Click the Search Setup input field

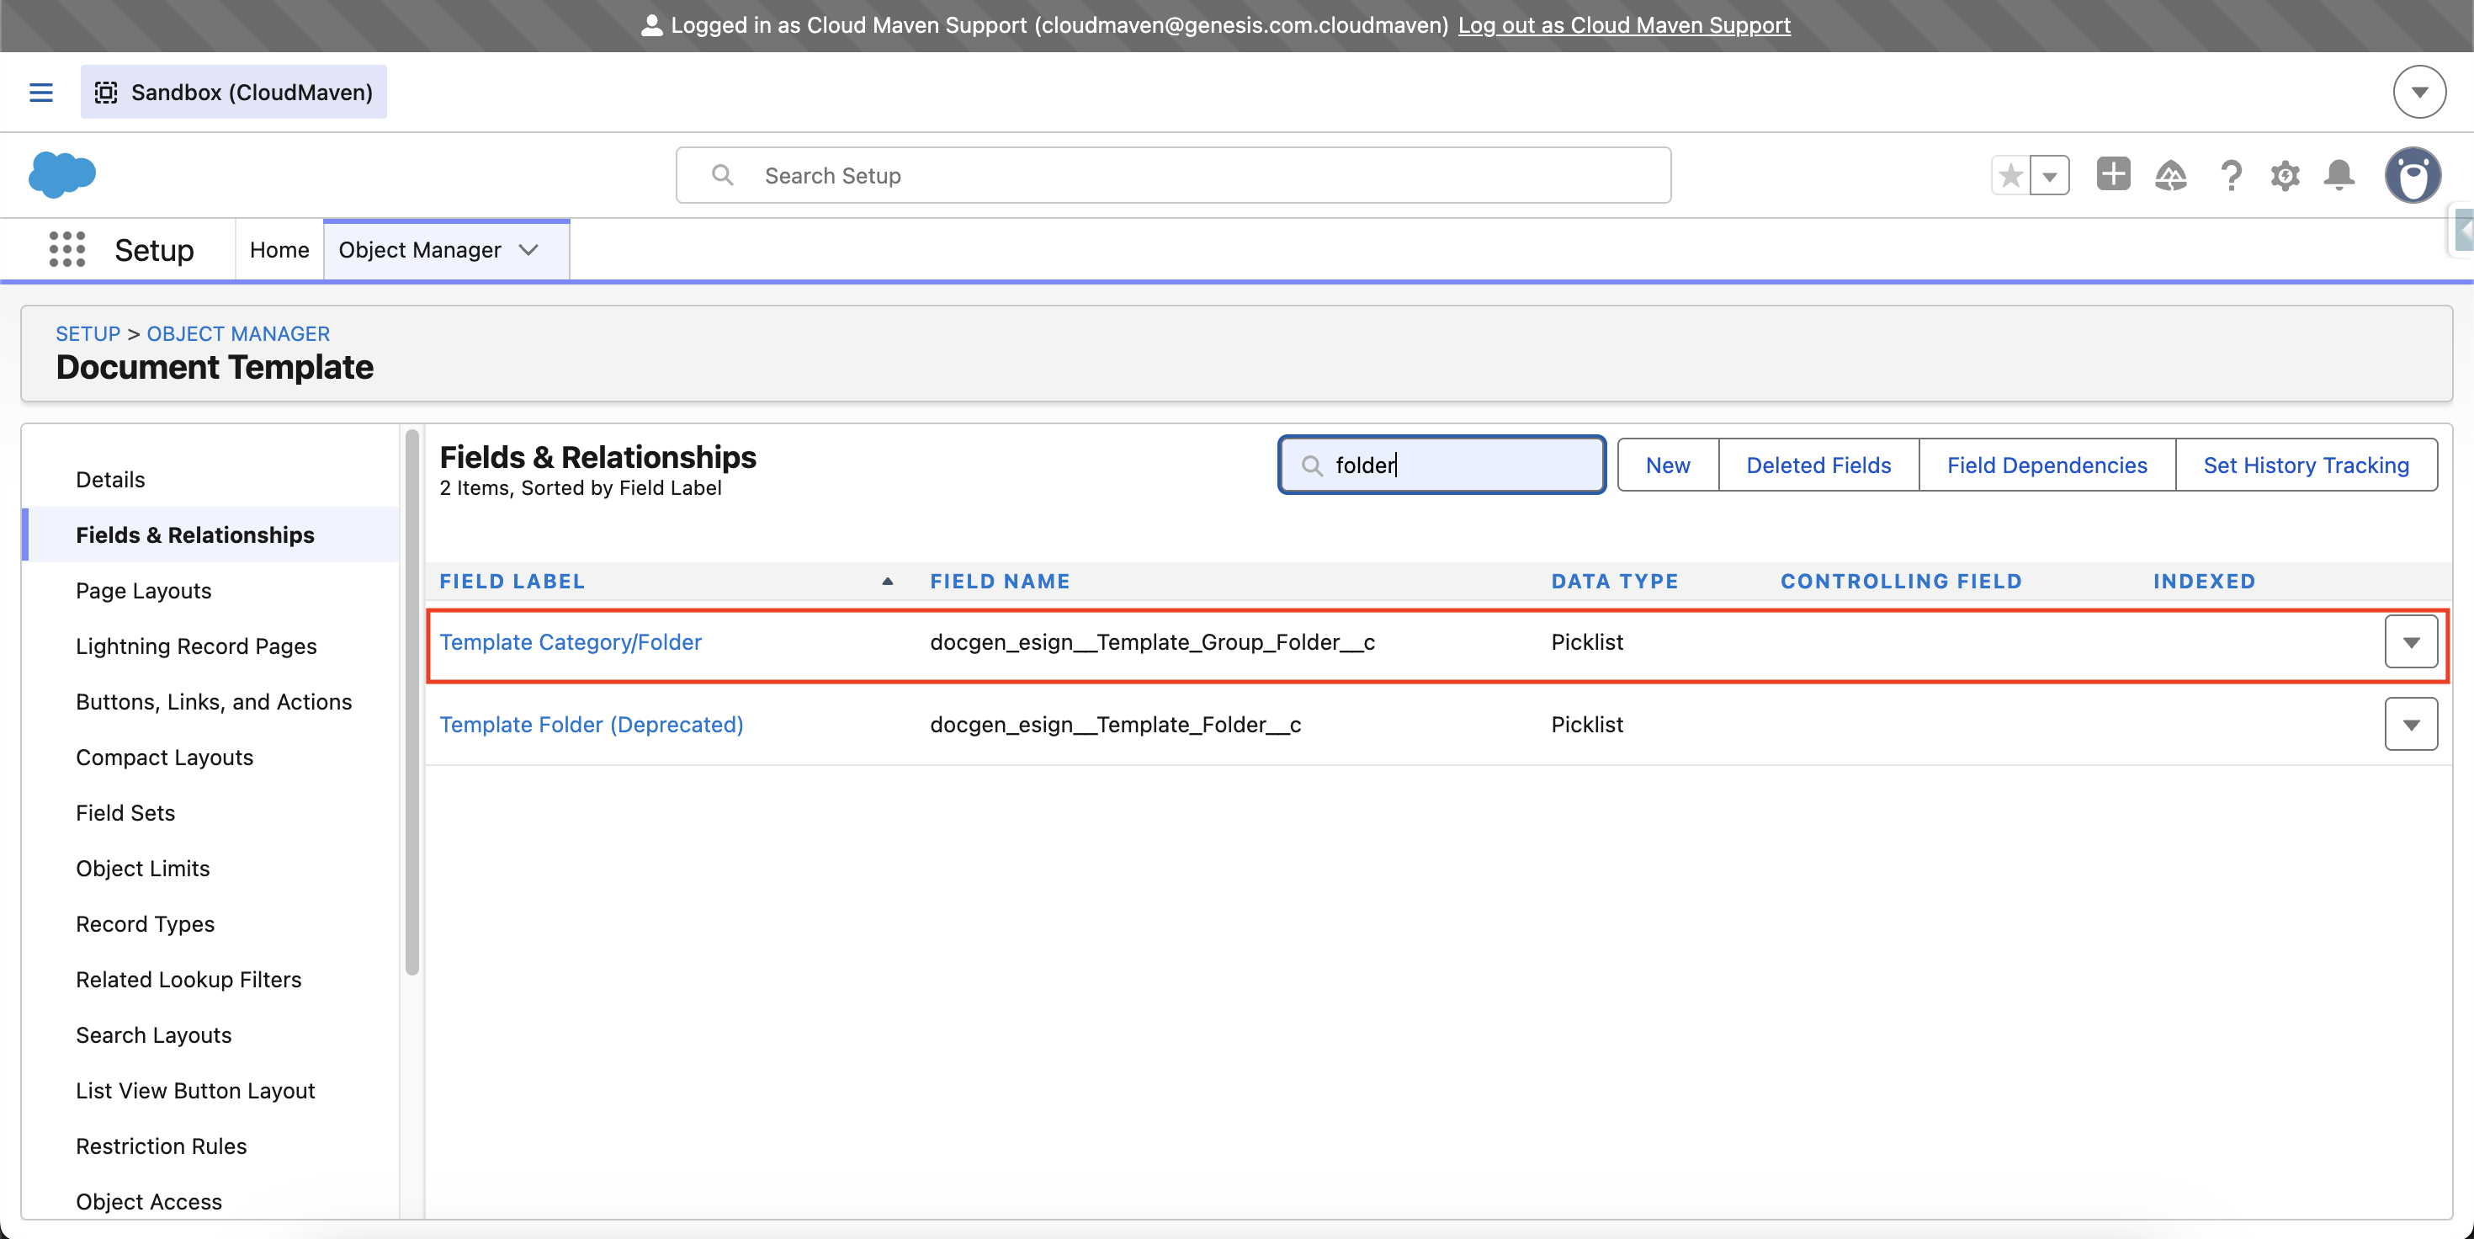(1174, 175)
